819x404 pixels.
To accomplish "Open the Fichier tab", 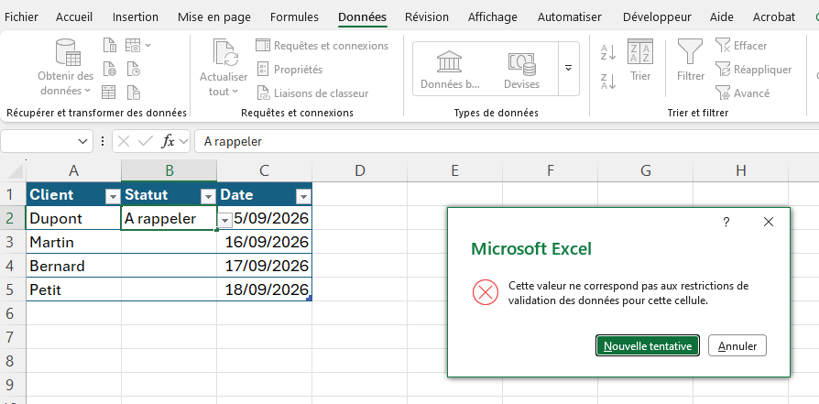I will 21,16.
